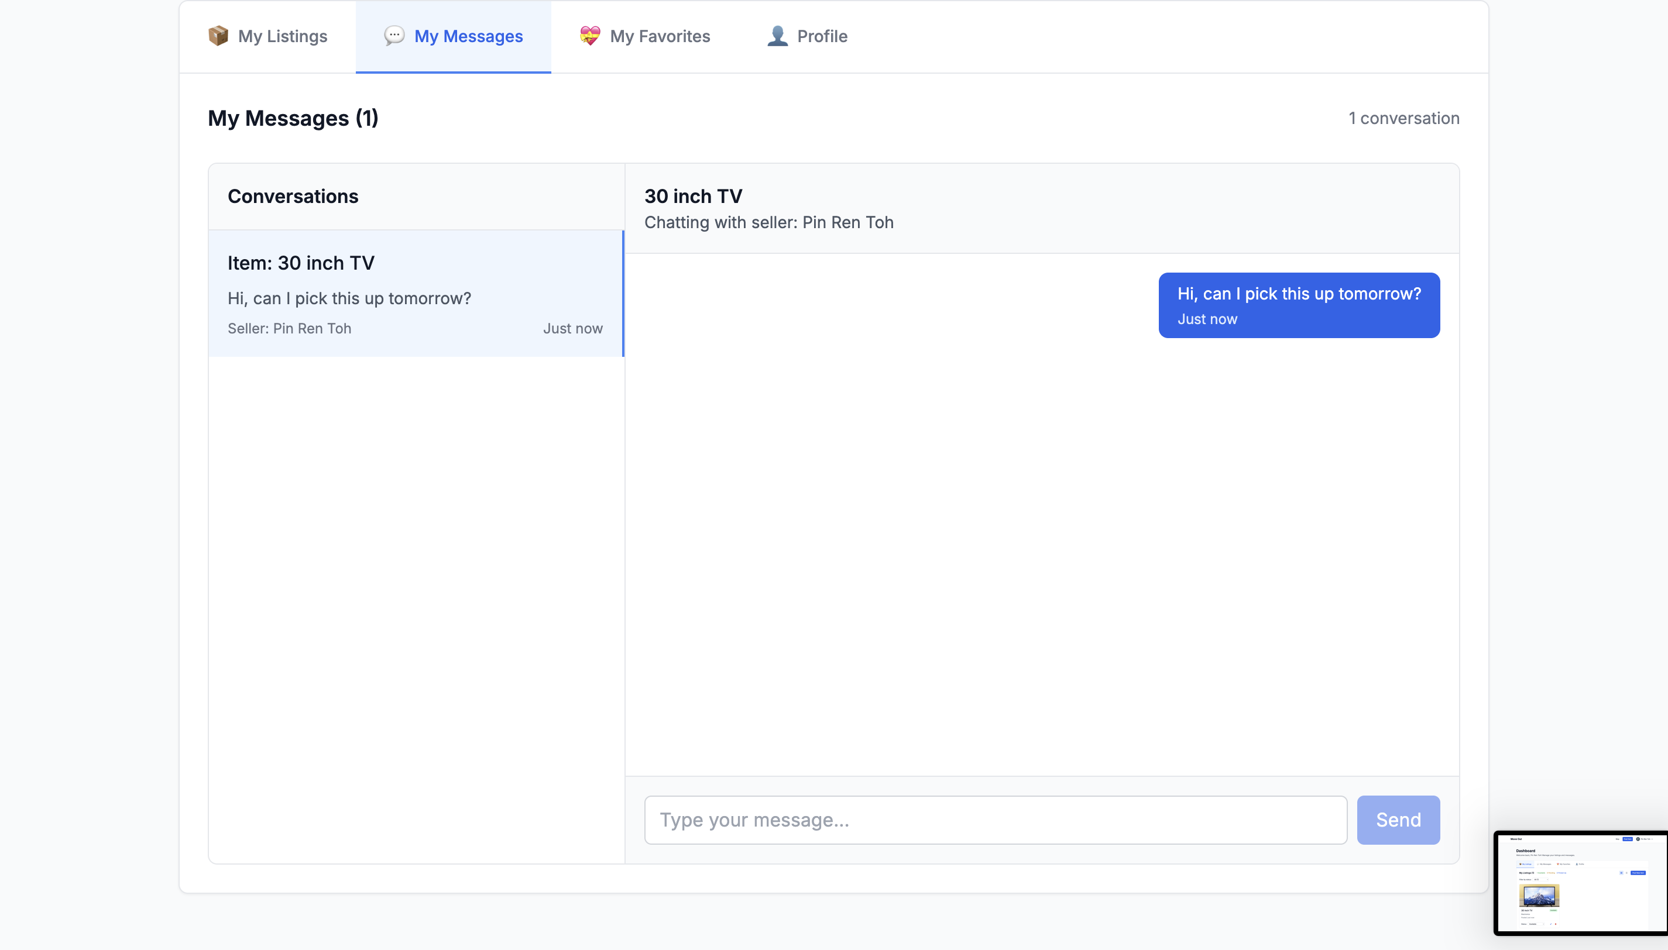Image resolution: width=1668 pixels, height=950 pixels.
Task: Select the My Messages tab label
Action: pos(468,36)
